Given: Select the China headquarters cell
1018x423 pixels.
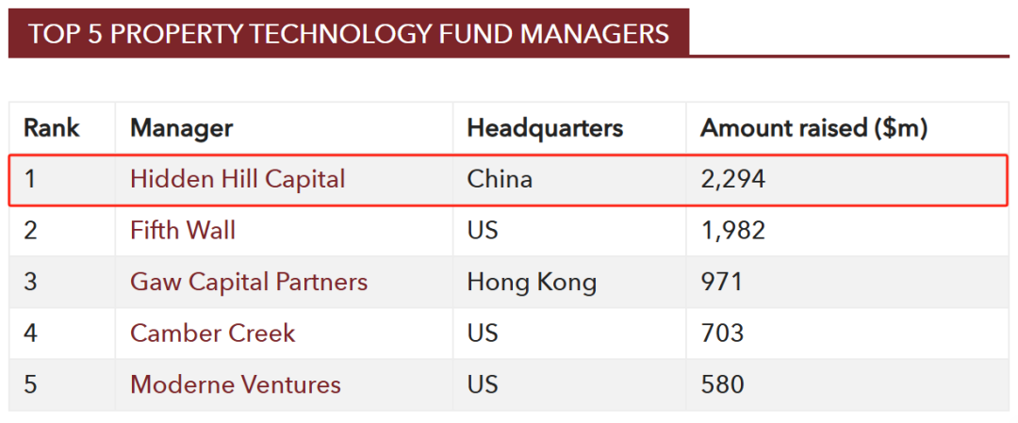Looking at the screenshot, I should point(500,179).
